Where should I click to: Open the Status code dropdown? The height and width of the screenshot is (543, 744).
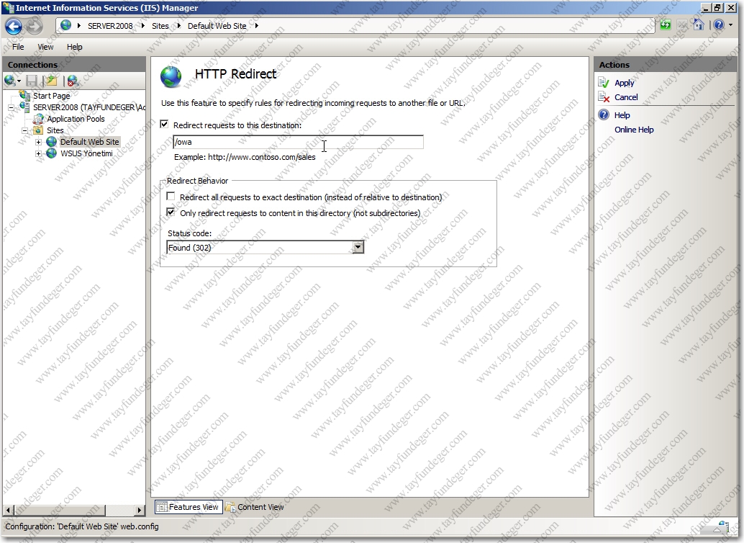(358, 247)
